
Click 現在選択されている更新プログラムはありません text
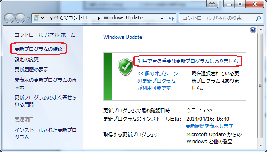click(x=215, y=81)
